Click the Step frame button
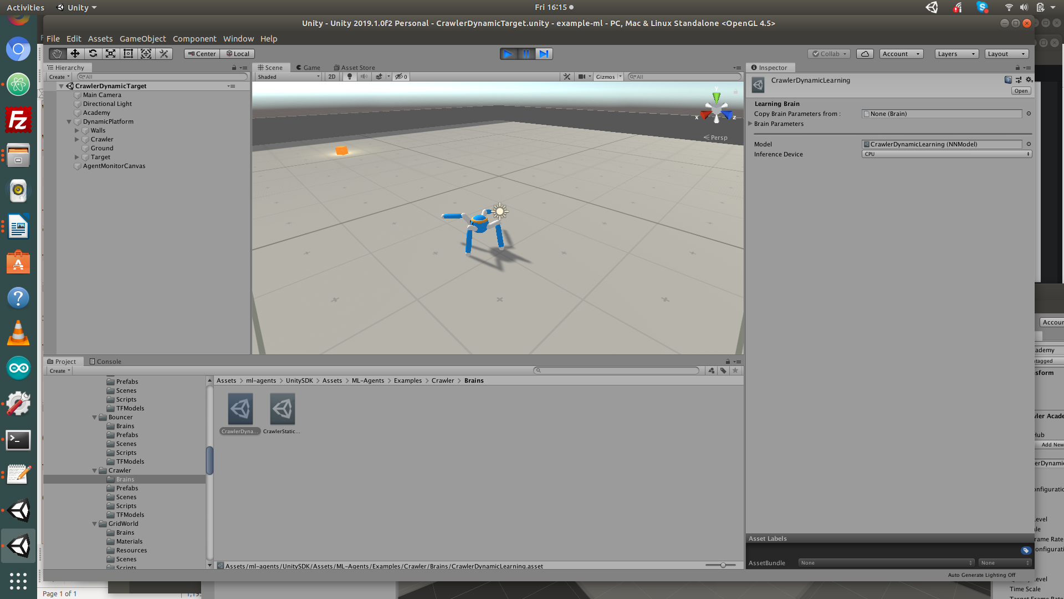The height and width of the screenshot is (599, 1064). pos(544,54)
